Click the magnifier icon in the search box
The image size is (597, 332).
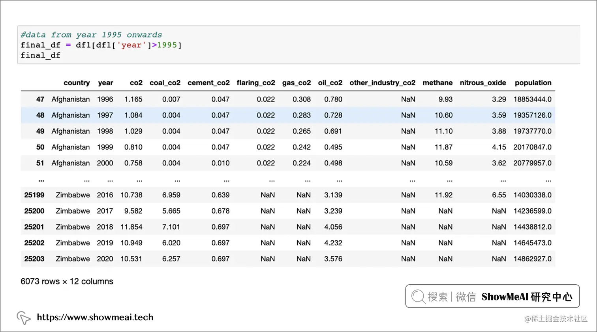click(418, 296)
